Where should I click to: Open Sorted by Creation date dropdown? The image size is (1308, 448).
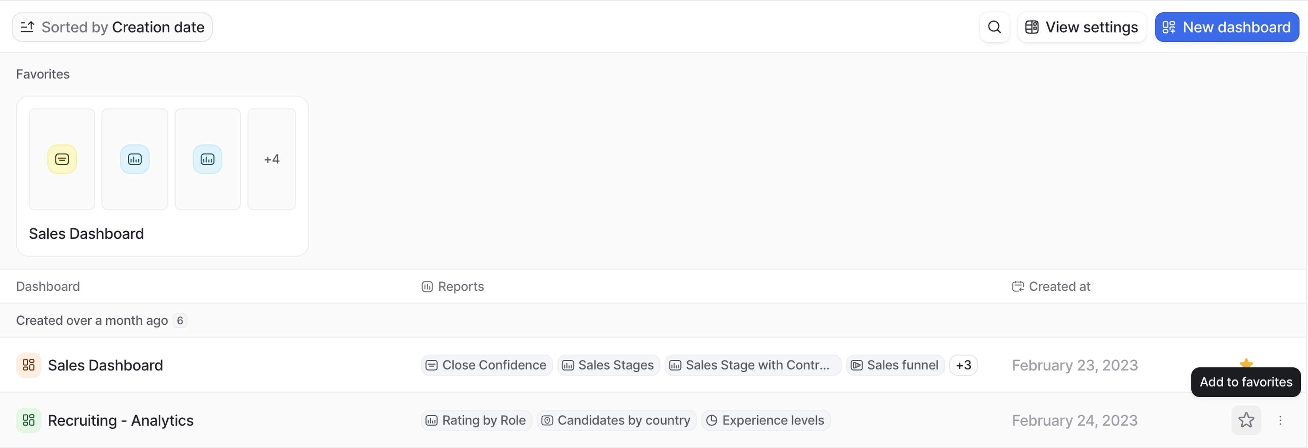[x=112, y=27]
